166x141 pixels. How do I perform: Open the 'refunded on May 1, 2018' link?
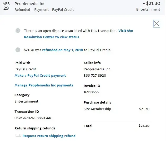pos(62,50)
